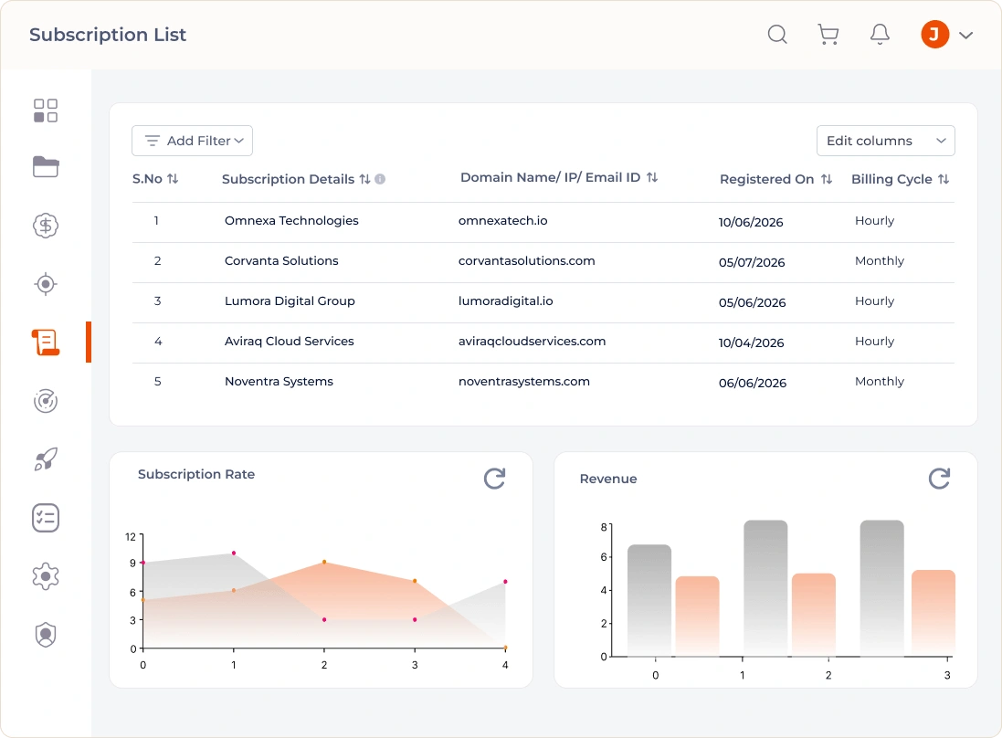Sort by Subscription Details arrows

364,180
